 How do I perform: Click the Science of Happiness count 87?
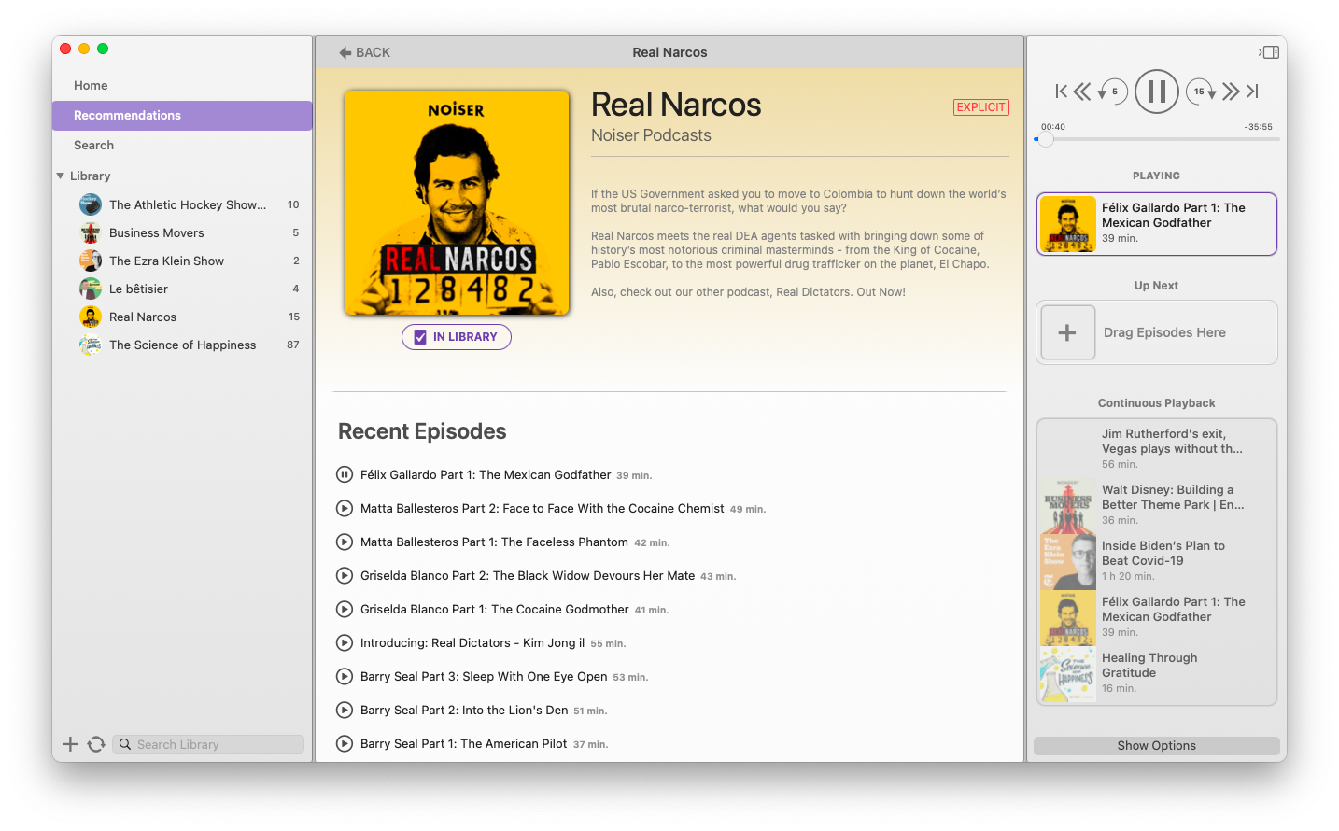293,345
